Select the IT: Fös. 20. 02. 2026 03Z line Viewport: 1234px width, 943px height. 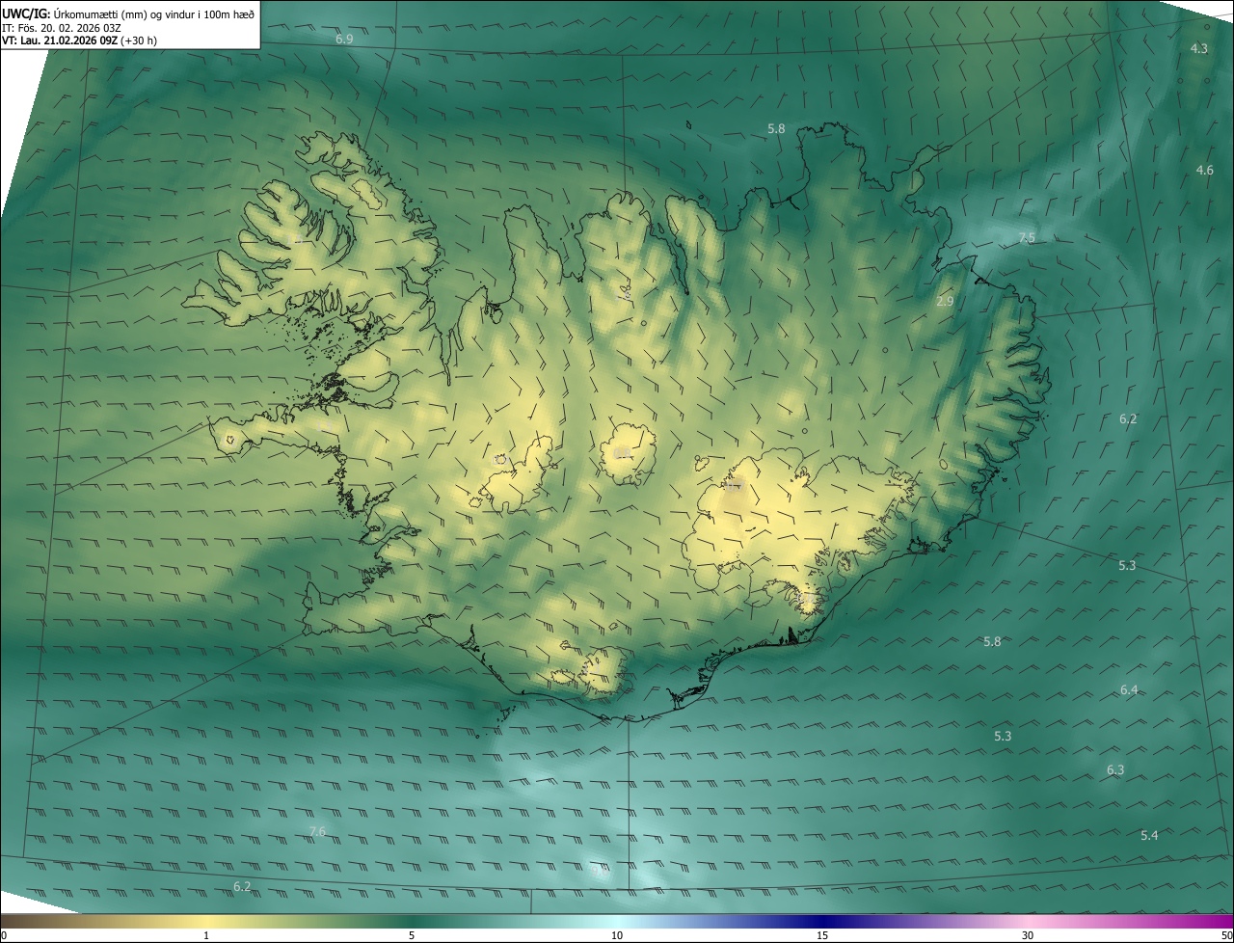(x=62, y=27)
